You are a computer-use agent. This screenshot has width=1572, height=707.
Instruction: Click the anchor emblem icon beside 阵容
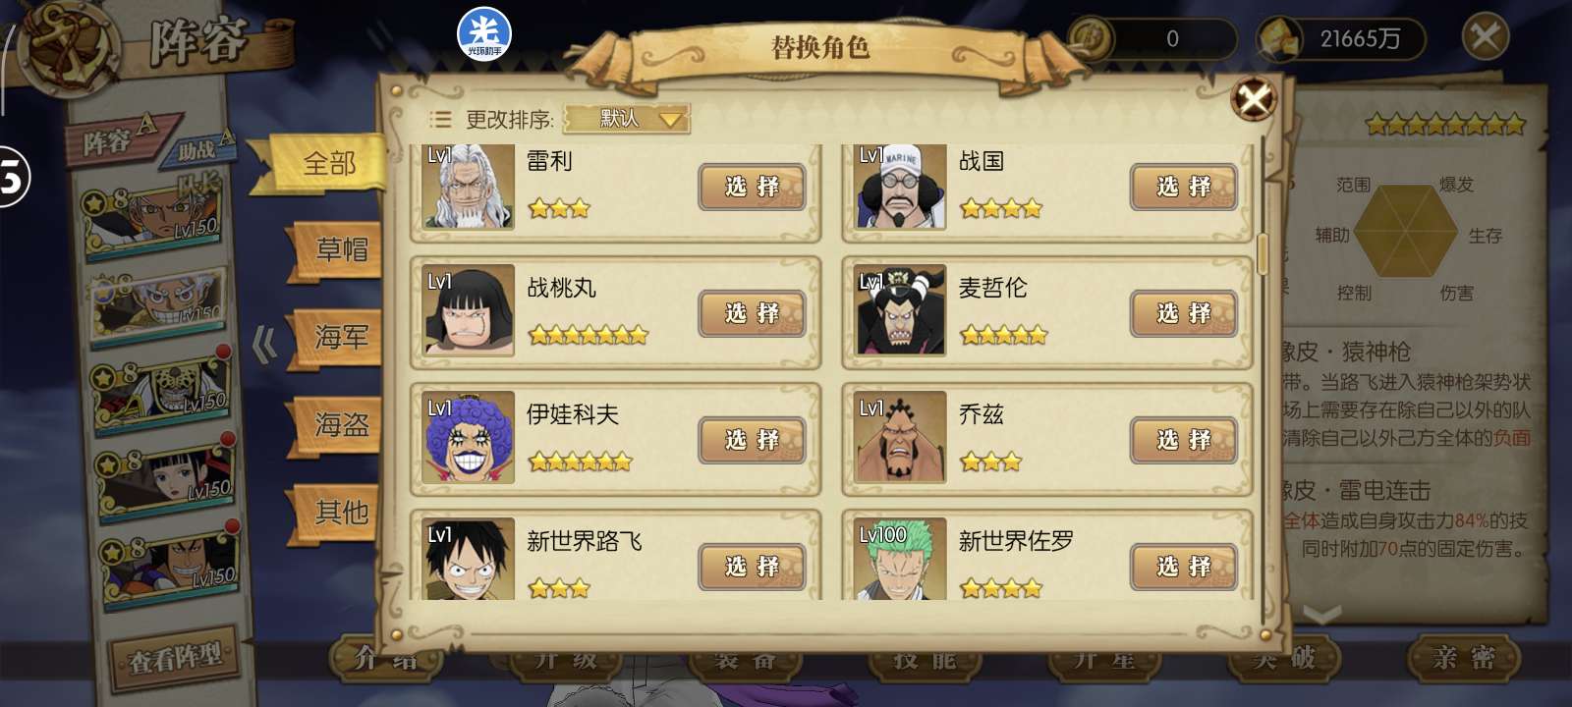[69, 44]
